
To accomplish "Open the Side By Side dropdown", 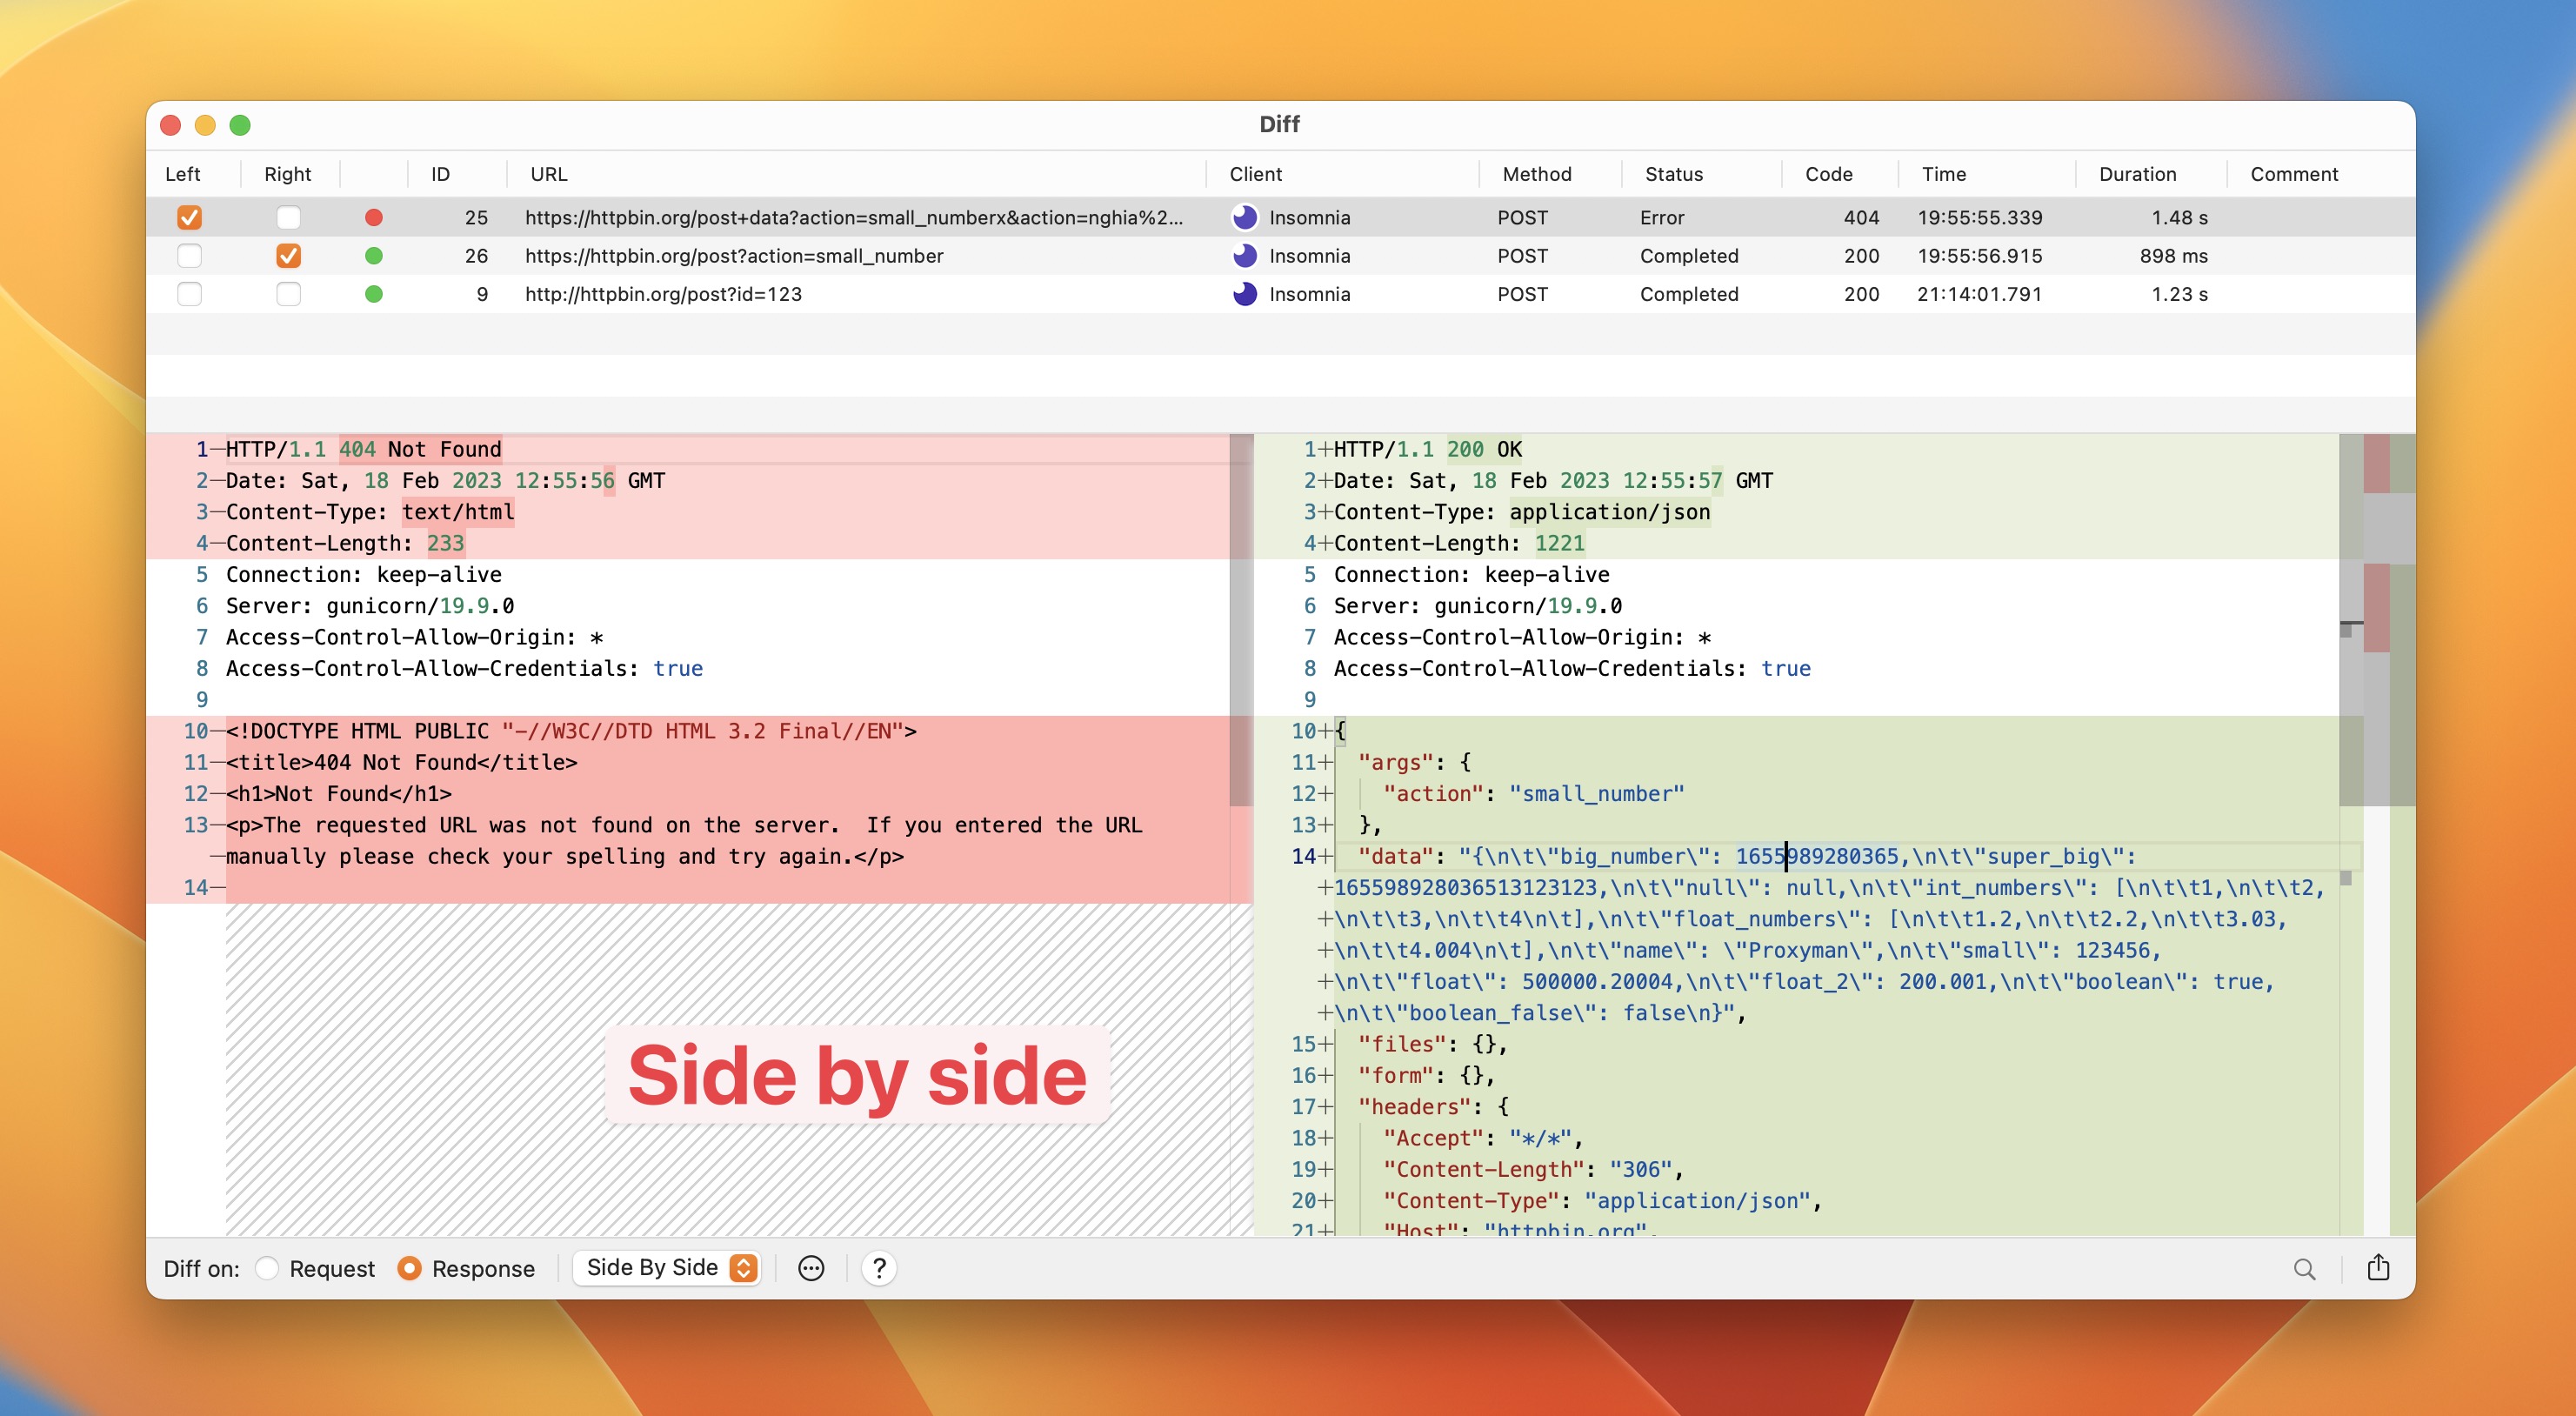I will (668, 1268).
